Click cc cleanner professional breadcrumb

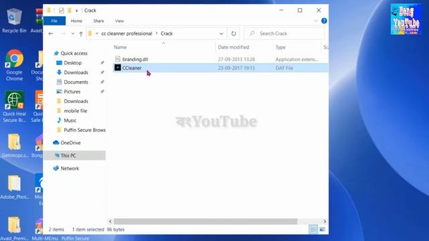pyautogui.click(x=127, y=33)
